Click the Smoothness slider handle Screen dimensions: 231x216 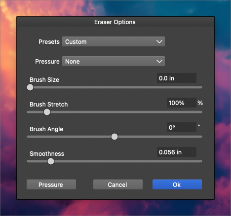51,161
